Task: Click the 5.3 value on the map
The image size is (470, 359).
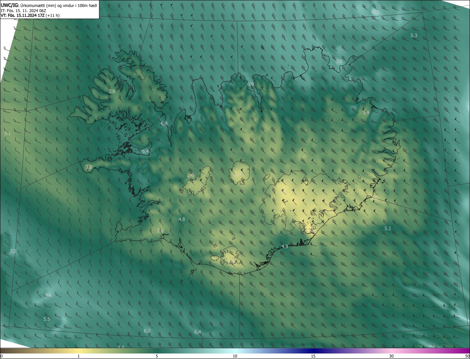Action: tap(414, 36)
